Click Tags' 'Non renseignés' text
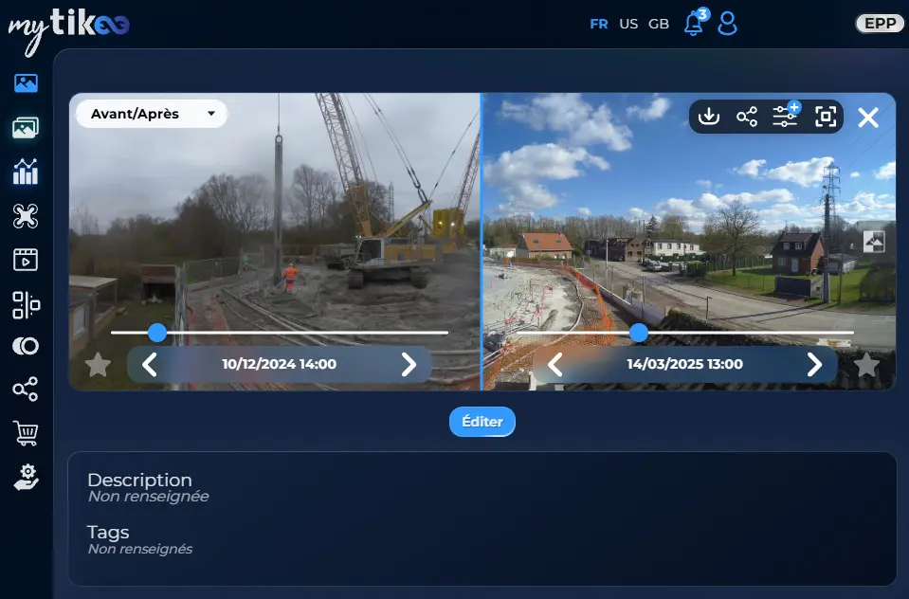Image resolution: width=909 pixels, height=599 pixels. 140,549
